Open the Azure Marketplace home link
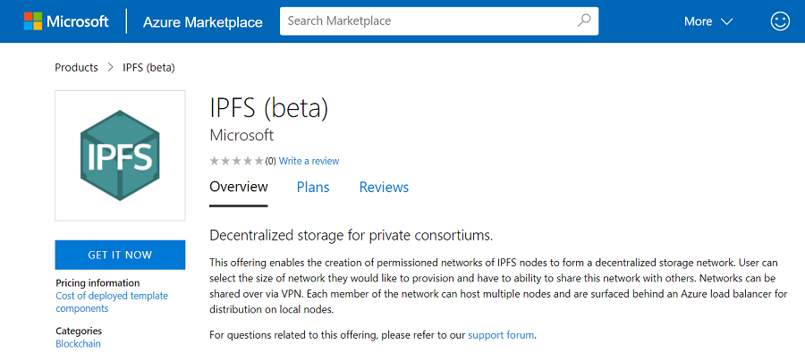The image size is (805, 361). pos(203,22)
